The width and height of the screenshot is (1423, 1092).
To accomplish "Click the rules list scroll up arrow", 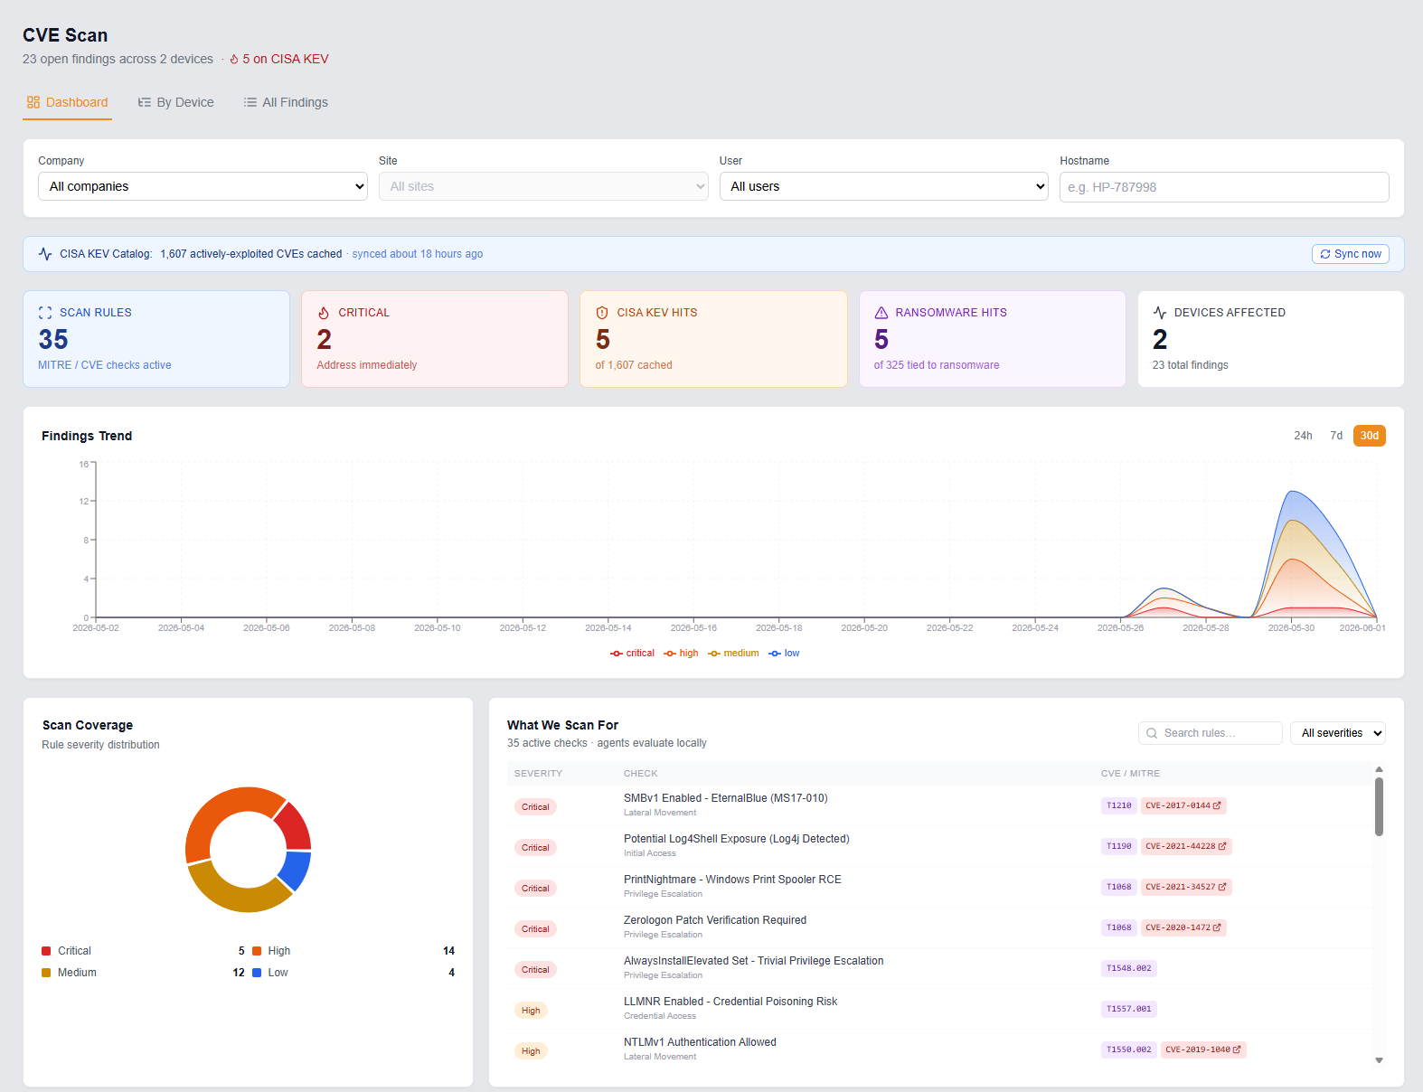I will [1379, 769].
